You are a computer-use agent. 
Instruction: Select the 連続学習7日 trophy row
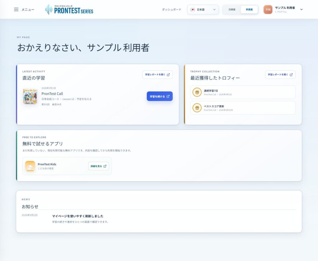tap(243, 92)
